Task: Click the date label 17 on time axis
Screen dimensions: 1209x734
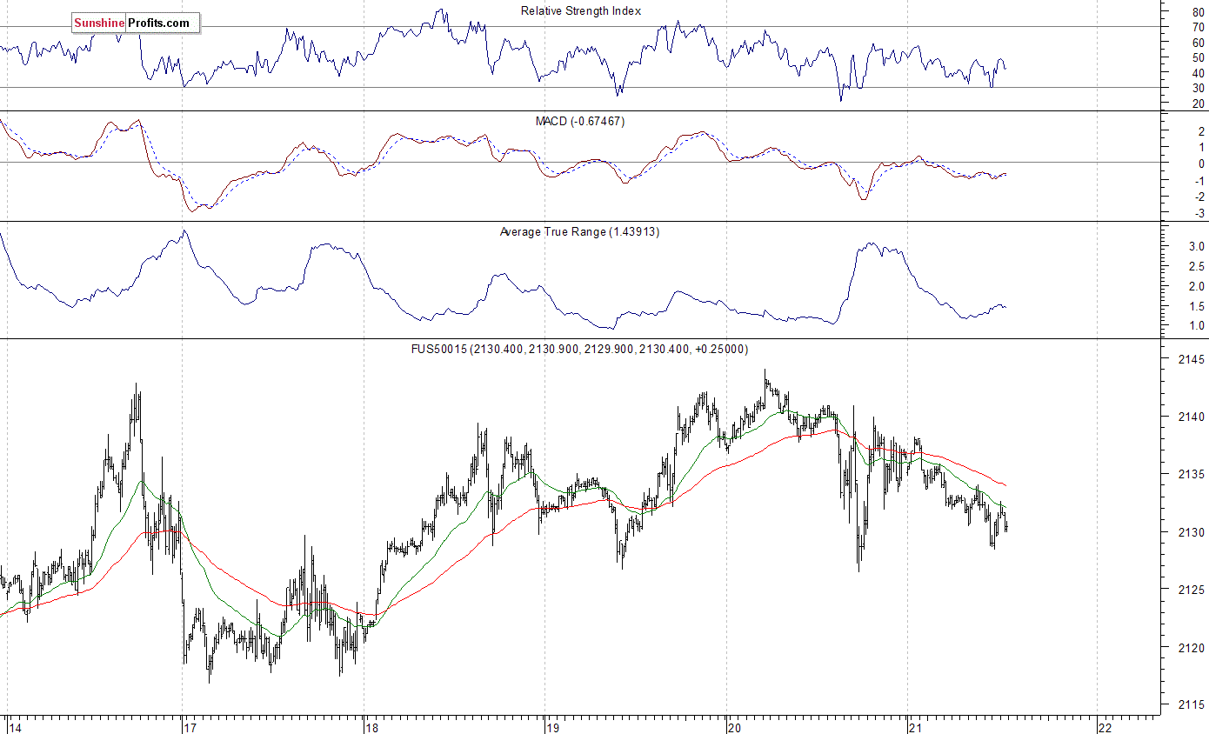Action: coord(190,726)
